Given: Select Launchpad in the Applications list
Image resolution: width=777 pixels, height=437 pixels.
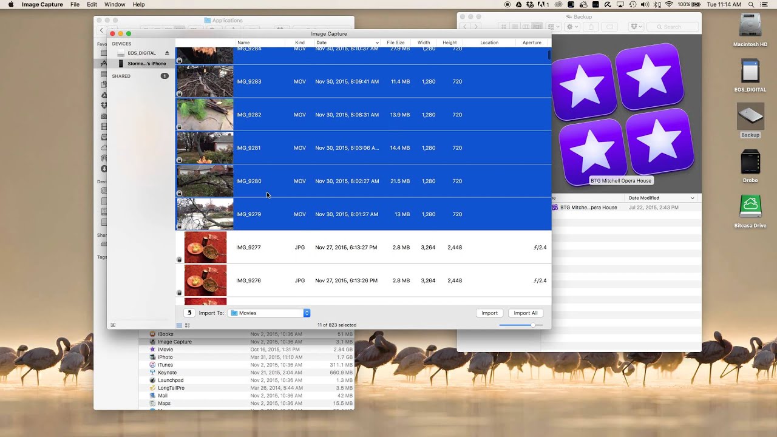Looking at the screenshot, I should [171, 381].
